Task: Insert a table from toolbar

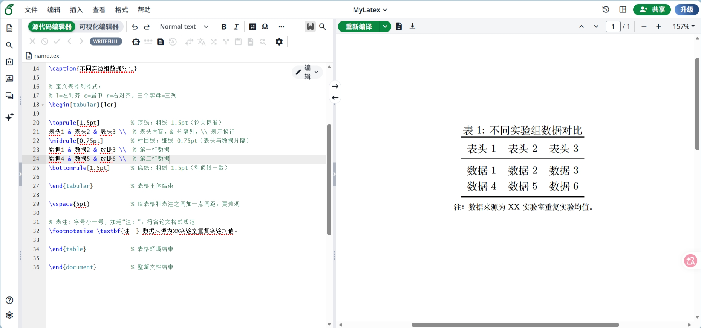Action: point(253,27)
